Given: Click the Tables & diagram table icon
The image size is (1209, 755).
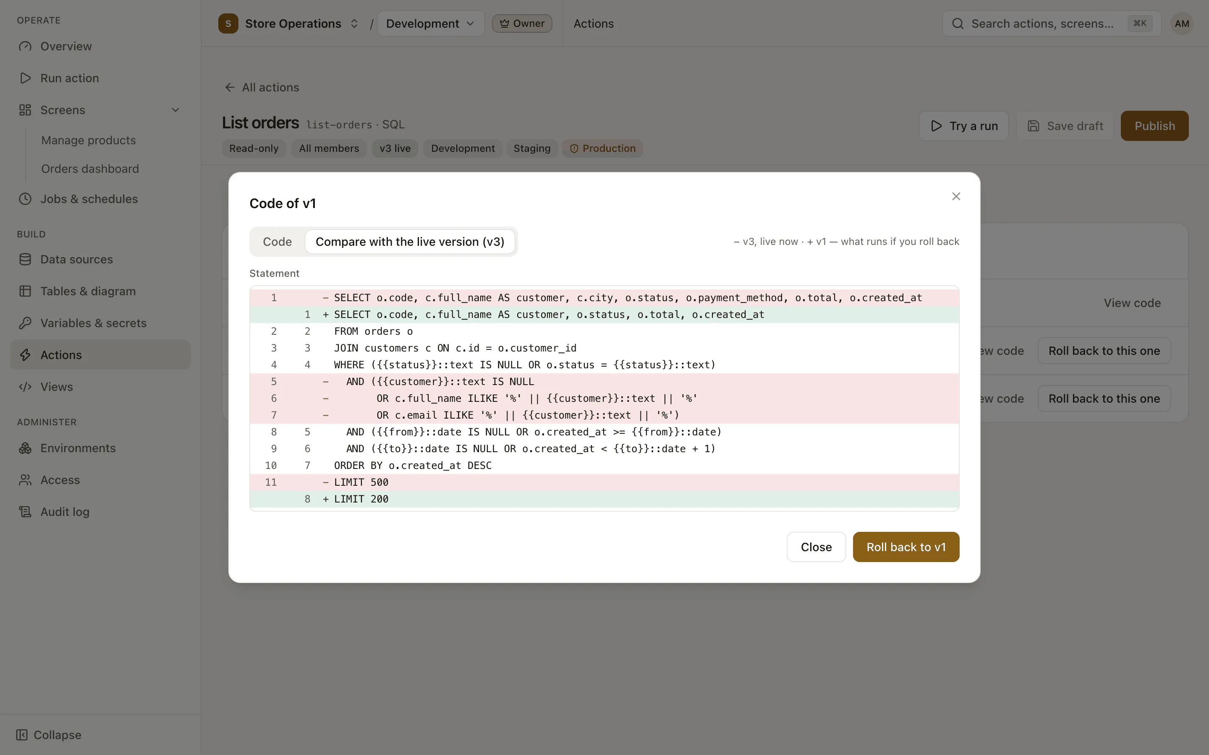Looking at the screenshot, I should coord(25,291).
